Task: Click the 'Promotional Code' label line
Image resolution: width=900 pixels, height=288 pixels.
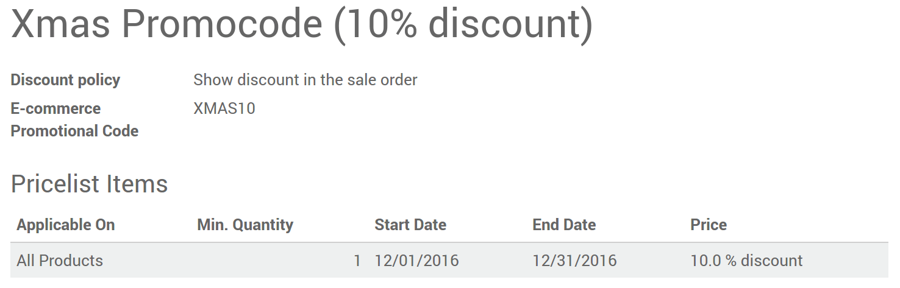Action: pyautogui.click(x=74, y=131)
